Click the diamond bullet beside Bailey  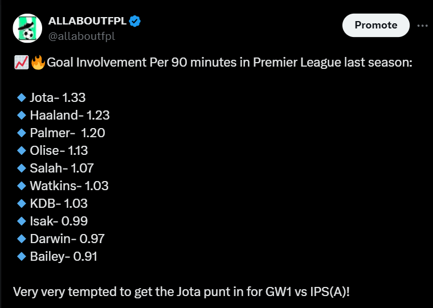[x=22, y=256]
